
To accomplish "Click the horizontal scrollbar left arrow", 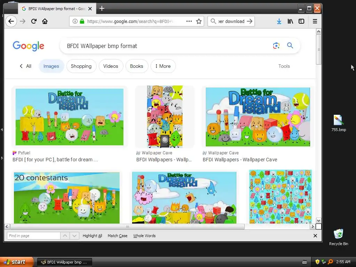I will 7,226.
